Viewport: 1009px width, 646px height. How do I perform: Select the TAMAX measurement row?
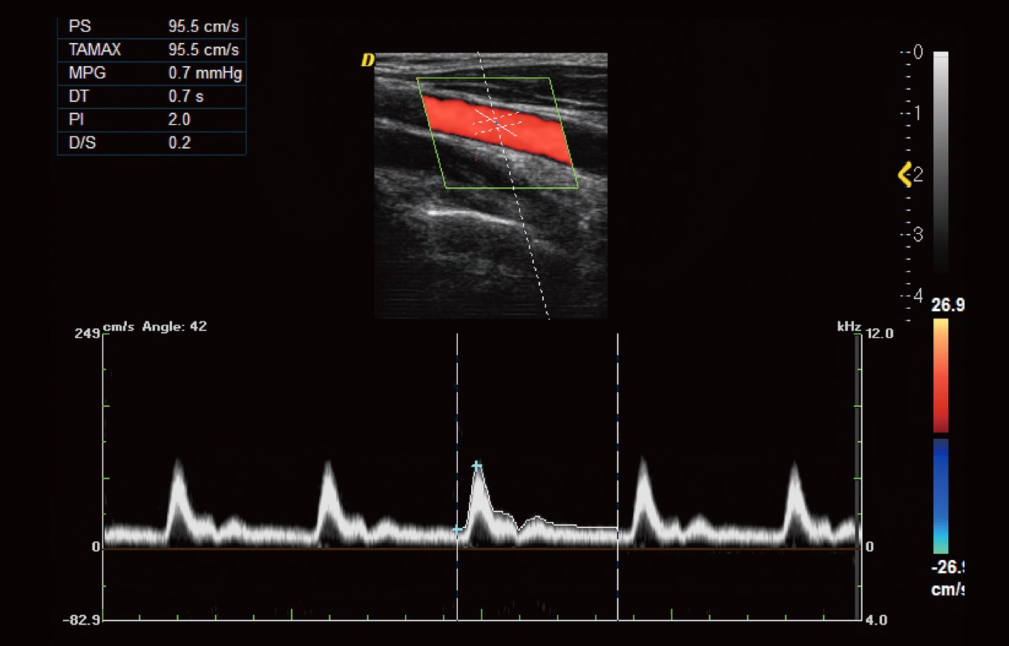click(x=151, y=50)
